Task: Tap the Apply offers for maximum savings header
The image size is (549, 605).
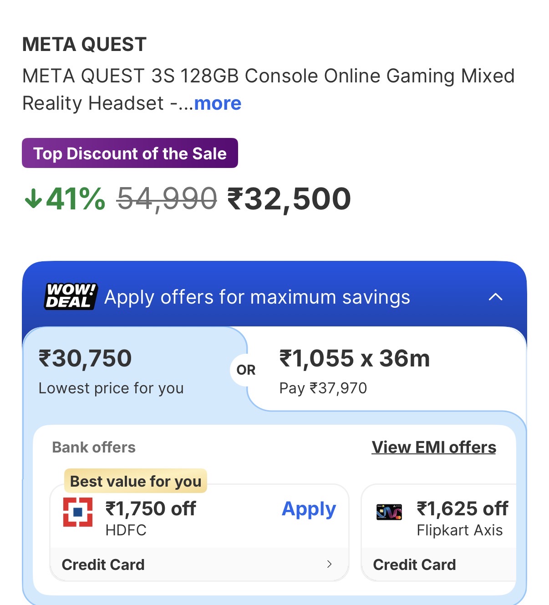Action: [257, 297]
